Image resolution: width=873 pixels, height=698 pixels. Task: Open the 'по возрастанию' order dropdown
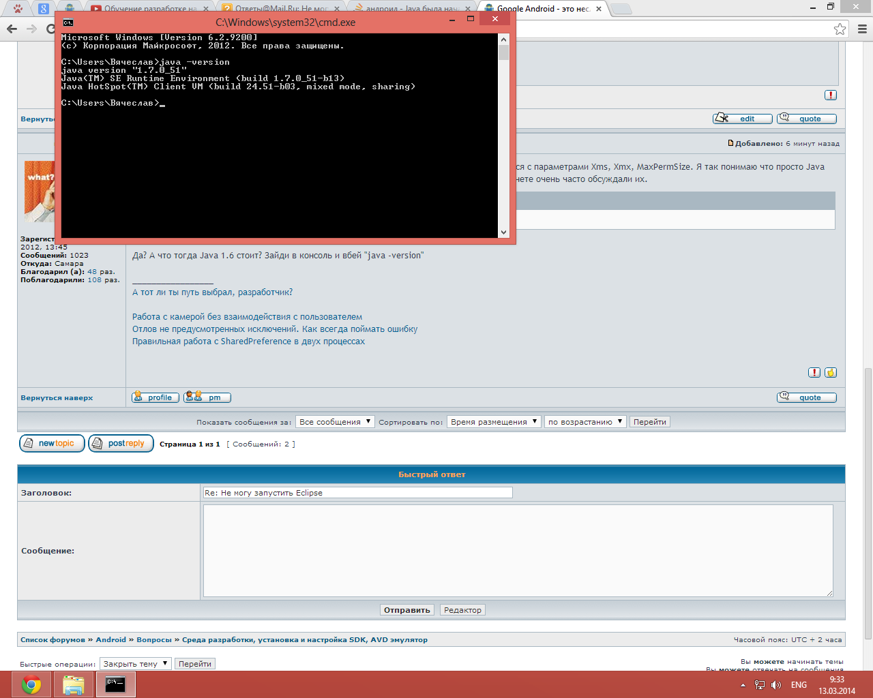click(585, 422)
